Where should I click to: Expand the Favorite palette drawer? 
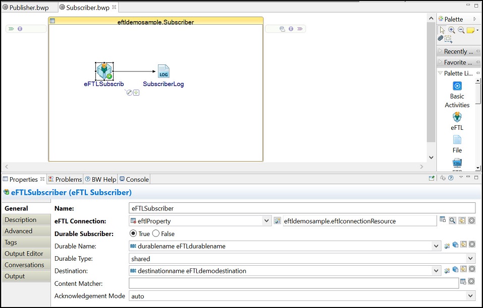pos(458,62)
